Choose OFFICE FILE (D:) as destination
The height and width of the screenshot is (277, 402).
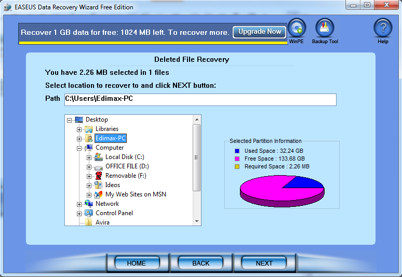coord(127,166)
